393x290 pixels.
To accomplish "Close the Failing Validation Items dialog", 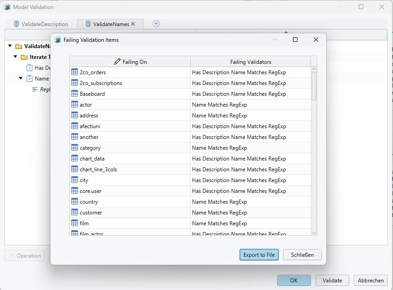I will (316, 40).
